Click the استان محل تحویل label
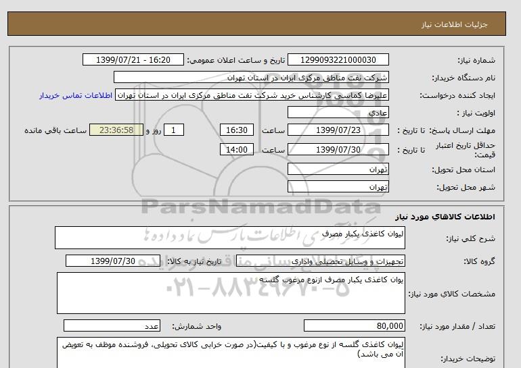This screenshot has height=368, width=521. pyautogui.click(x=463, y=169)
